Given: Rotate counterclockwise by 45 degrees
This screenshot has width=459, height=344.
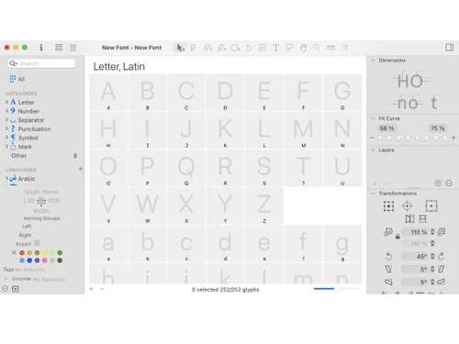Looking at the screenshot, I should [x=388, y=256].
